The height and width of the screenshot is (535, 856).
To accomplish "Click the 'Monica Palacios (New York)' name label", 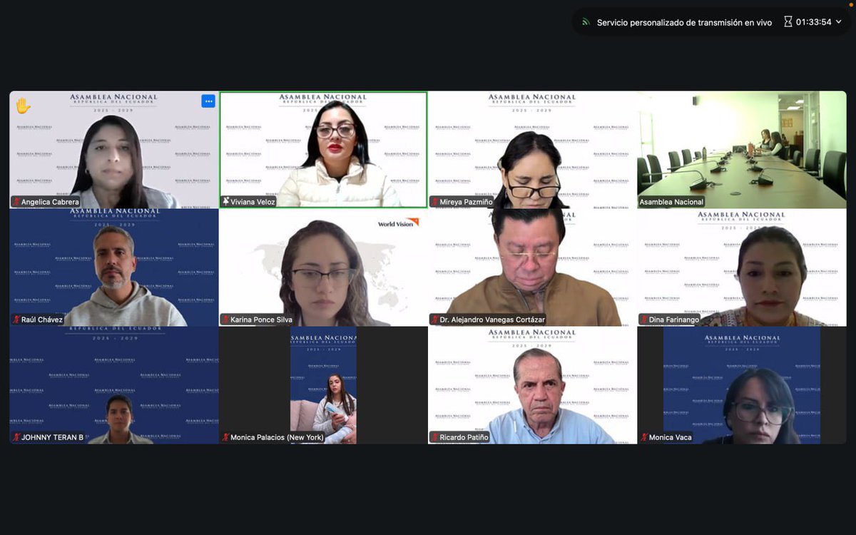I will coord(277,437).
